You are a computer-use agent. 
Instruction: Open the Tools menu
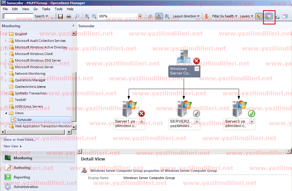pyautogui.click(x=59, y=9)
